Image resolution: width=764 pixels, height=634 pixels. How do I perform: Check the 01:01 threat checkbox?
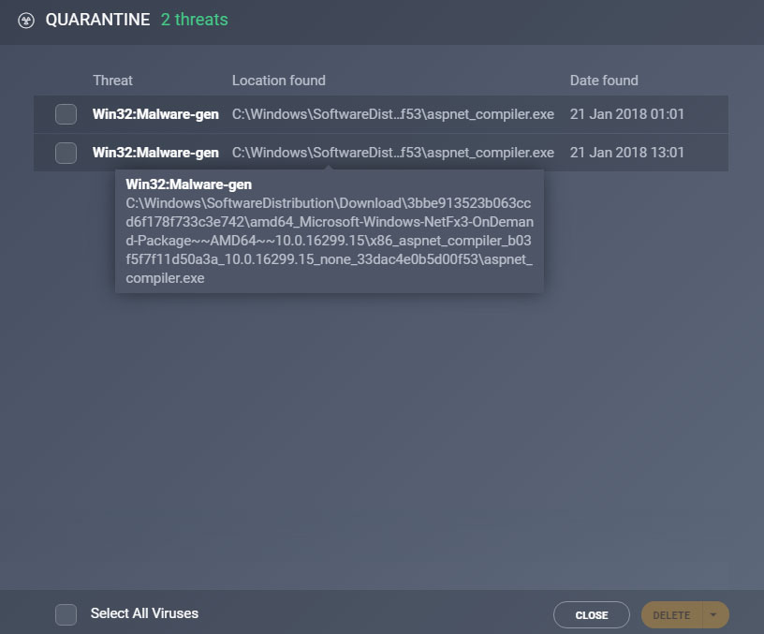[x=66, y=114]
